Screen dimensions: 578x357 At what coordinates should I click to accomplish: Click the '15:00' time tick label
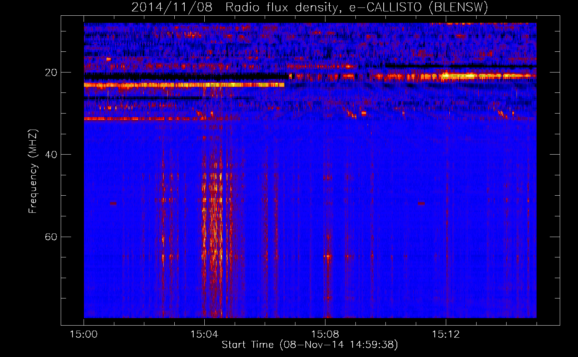click(x=84, y=335)
